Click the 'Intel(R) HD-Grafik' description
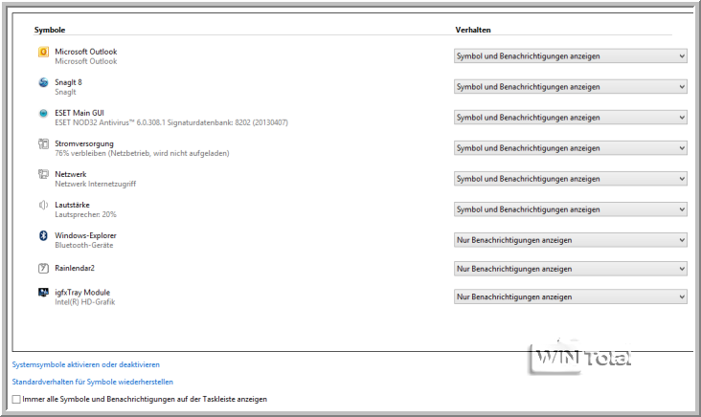The image size is (701, 417). pyautogui.click(x=85, y=302)
